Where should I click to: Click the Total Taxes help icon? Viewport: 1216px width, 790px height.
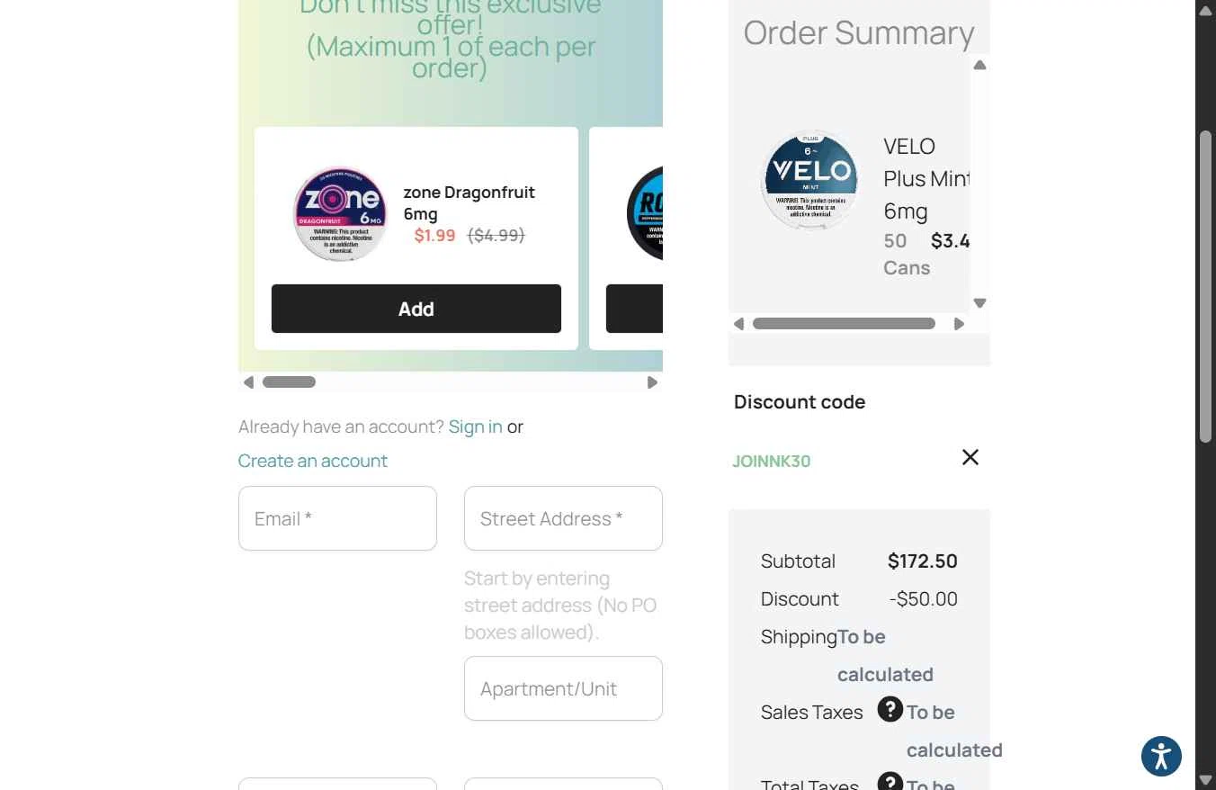(890, 781)
